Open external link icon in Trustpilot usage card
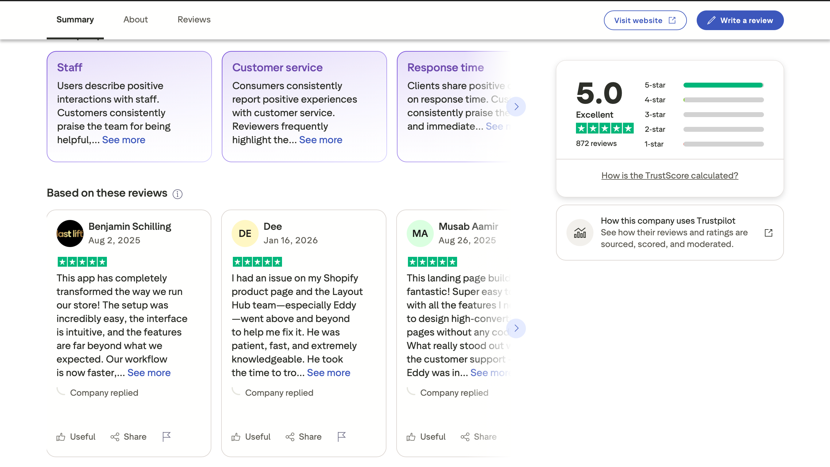Screen dimensions: 830x467 (x=768, y=232)
